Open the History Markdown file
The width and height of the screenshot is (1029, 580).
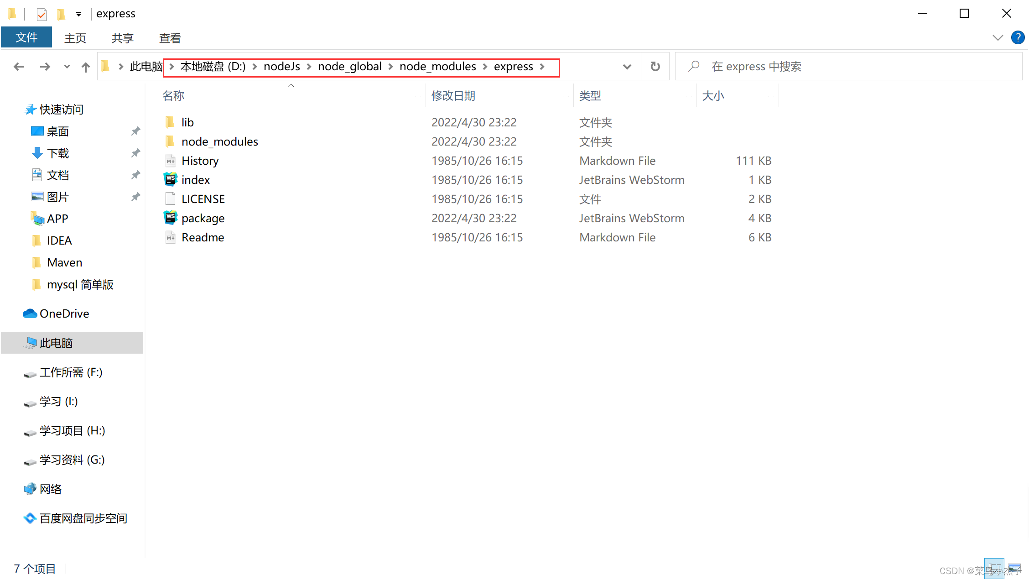point(201,161)
